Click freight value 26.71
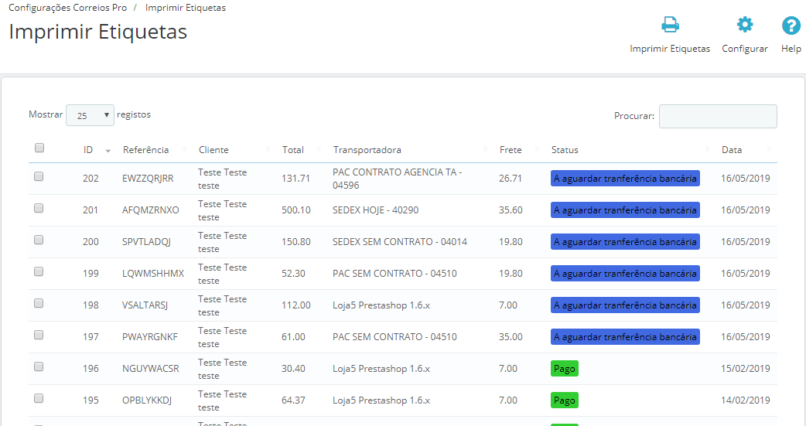Screen dimensions: 806x426 coord(511,179)
